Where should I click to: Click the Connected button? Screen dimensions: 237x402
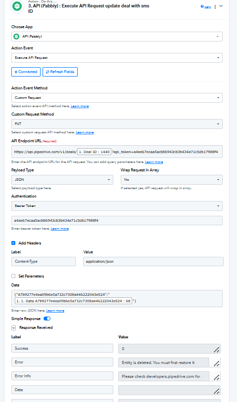pos(26,72)
